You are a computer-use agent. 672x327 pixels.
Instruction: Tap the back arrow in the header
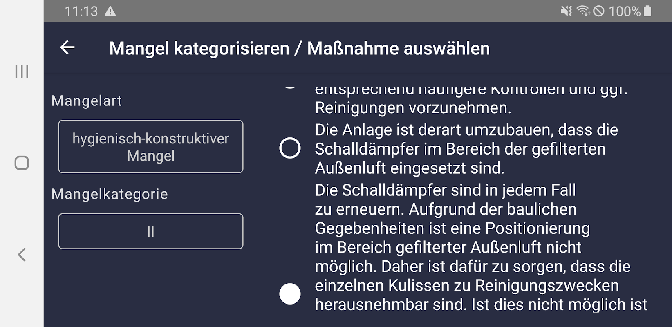[x=67, y=48]
